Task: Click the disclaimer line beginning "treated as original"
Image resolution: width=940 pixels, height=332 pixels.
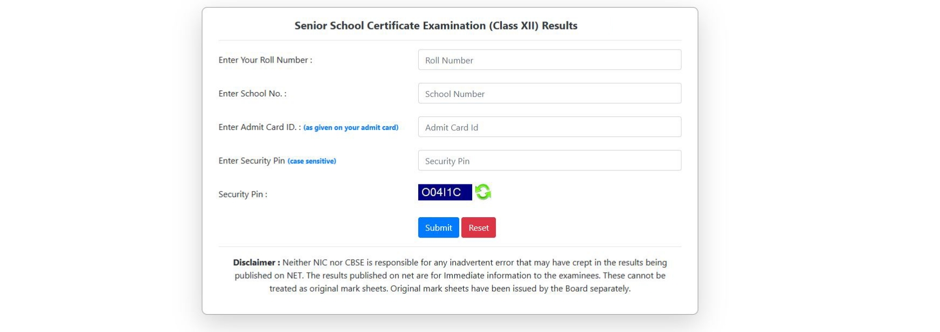Action: [x=450, y=288]
